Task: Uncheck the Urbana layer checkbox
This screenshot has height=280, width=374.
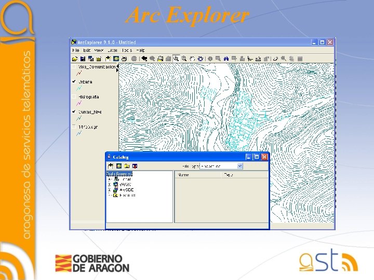Action: [74, 82]
